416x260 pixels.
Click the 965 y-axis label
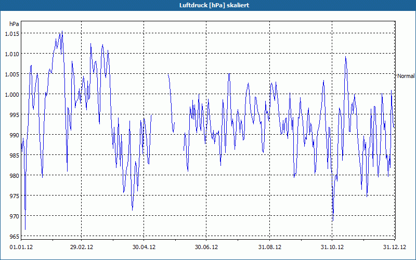15,237
